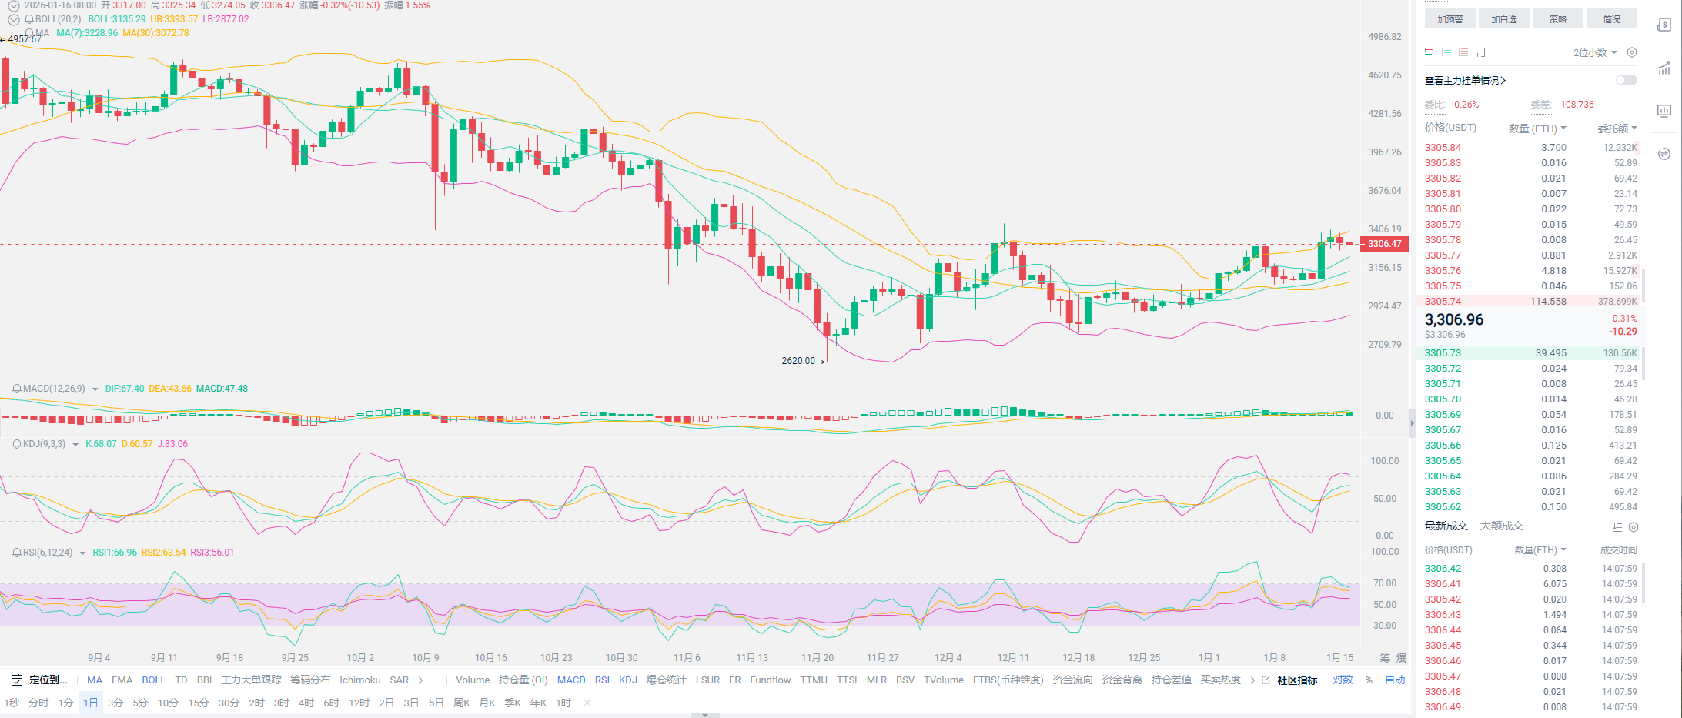Show only buy orders in order book

pyautogui.click(x=1446, y=52)
